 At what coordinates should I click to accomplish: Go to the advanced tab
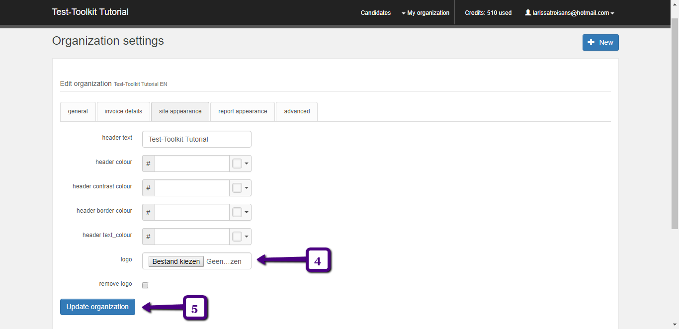tap(297, 111)
